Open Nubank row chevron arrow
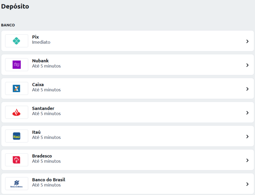 [x=247, y=65]
